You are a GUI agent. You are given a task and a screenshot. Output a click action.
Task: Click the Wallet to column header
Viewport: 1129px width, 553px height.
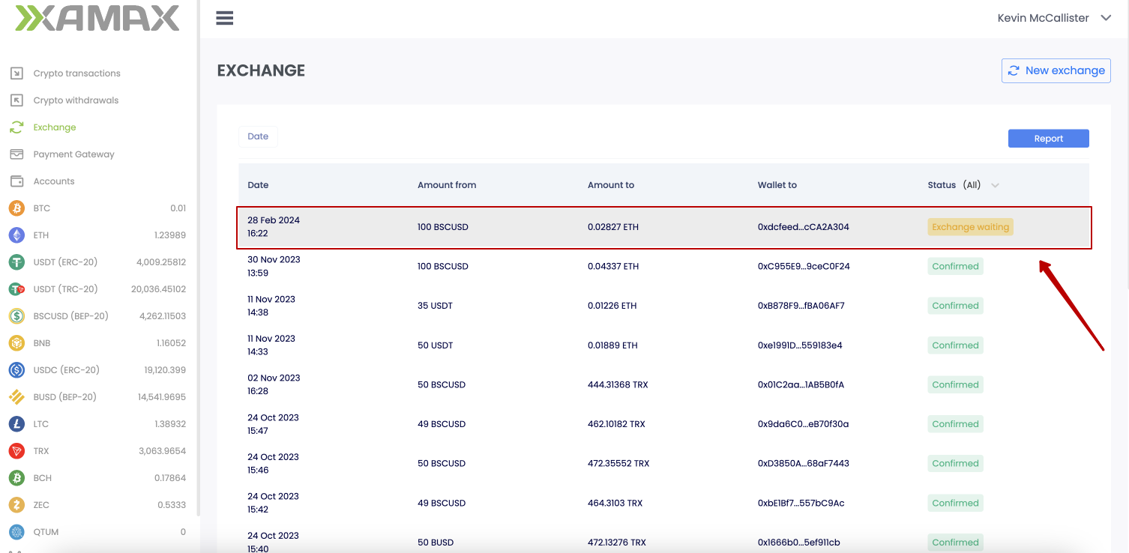tap(777, 185)
